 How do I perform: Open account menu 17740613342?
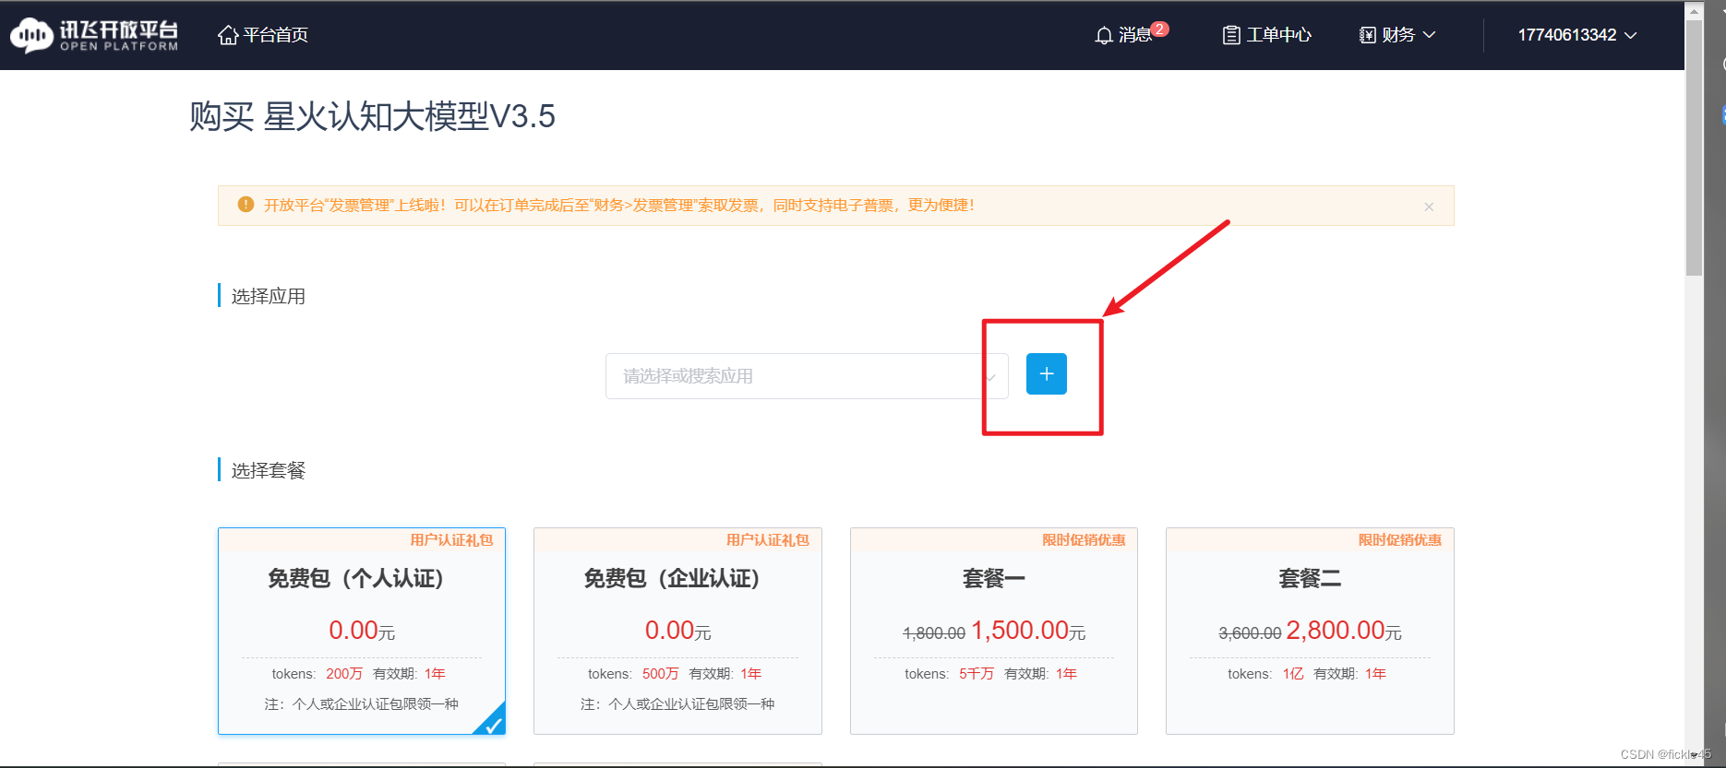coord(1577,35)
